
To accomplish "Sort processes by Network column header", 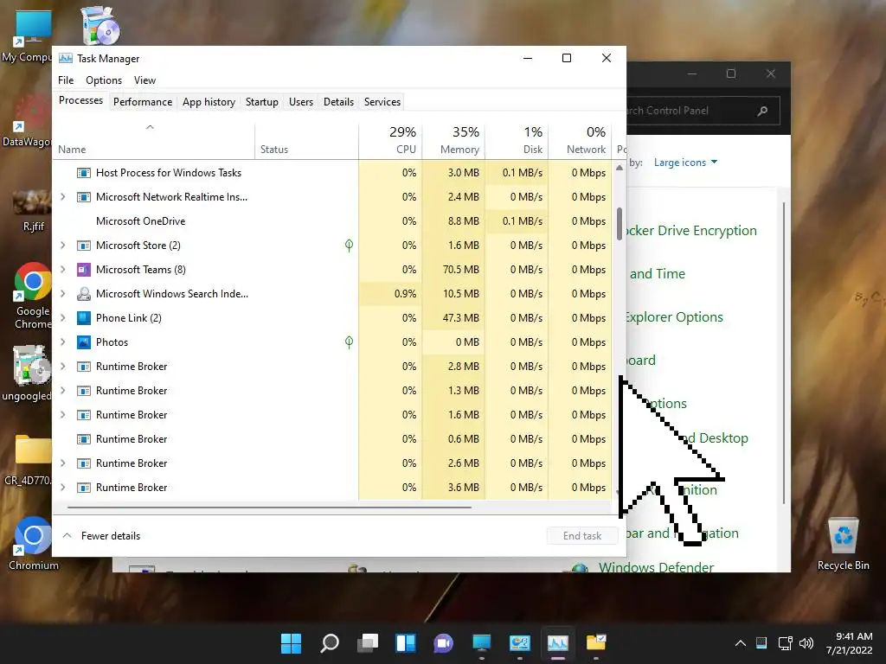I will pyautogui.click(x=581, y=140).
